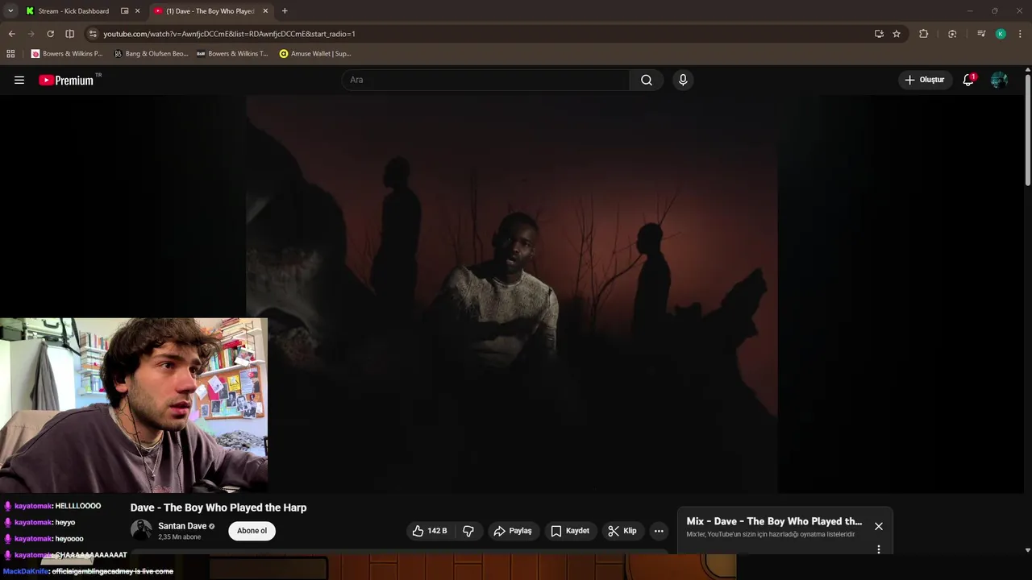This screenshot has width=1032, height=580.
Task: Close the Dave YouTube tab
Action: pos(265,11)
